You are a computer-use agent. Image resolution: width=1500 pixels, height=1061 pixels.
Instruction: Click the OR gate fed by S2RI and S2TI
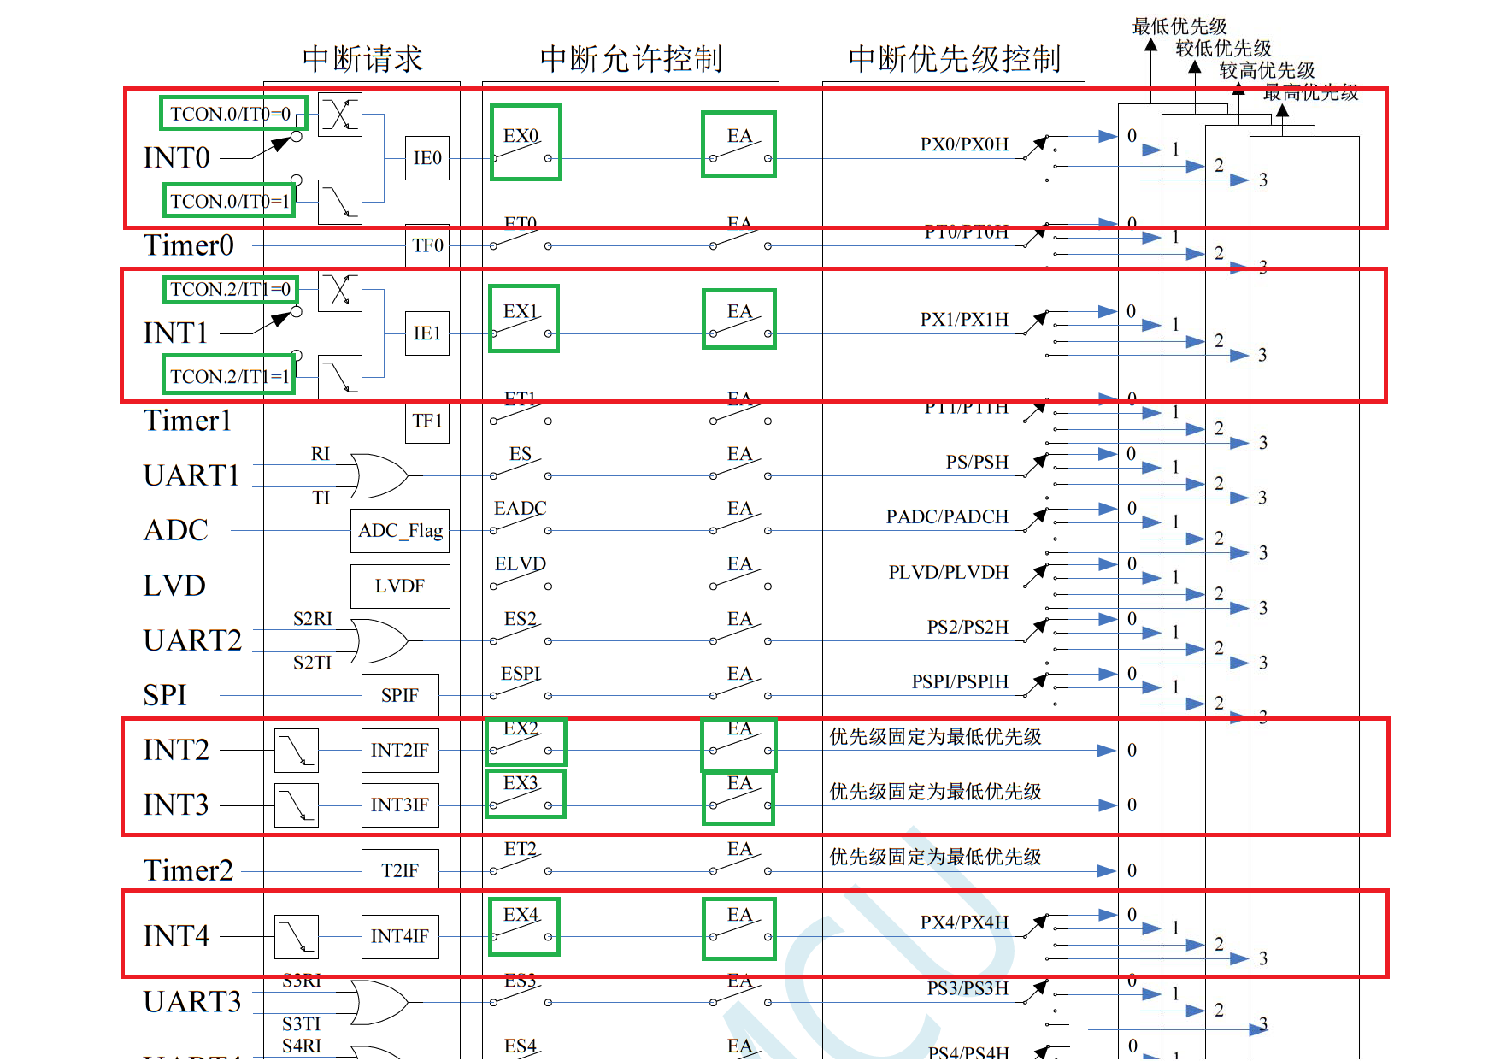click(380, 640)
